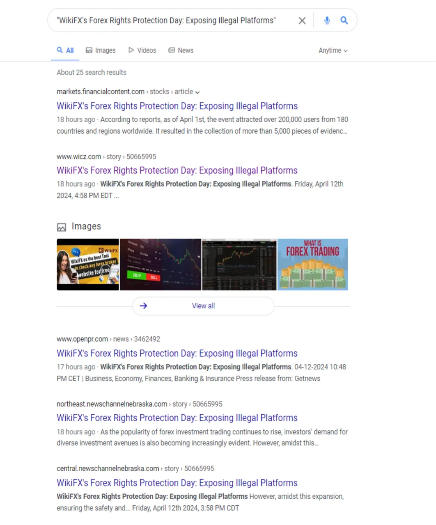The image size is (436, 525).
Task: Select the All results tab
Action: pyautogui.click(x=65, y=50)
